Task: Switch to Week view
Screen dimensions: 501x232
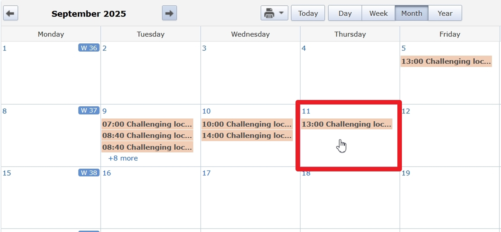Action: [x=378, y=13]
